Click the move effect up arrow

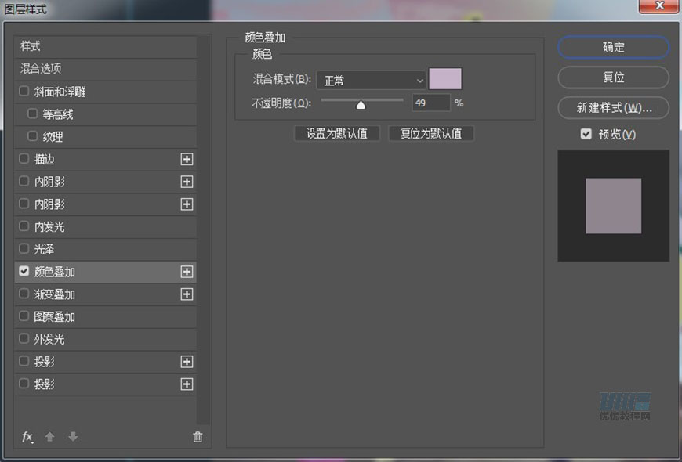click(50, 437)
